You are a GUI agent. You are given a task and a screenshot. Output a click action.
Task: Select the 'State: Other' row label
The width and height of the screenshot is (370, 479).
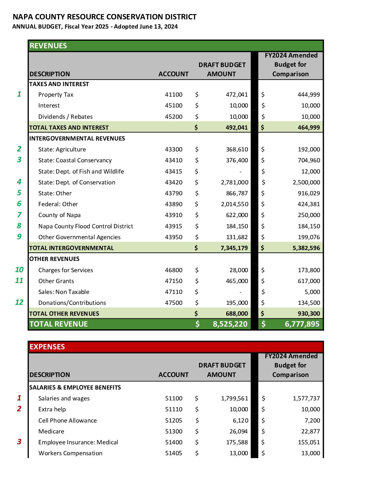55,193
